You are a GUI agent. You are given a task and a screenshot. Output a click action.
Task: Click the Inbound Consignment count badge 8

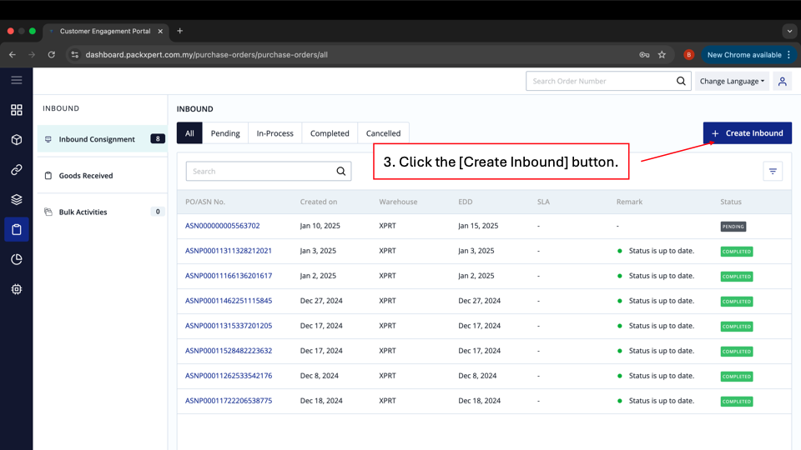coord(158,139)
